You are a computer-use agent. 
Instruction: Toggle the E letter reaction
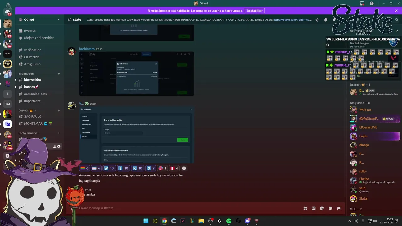pyautogui.click(x=123, y=168)
